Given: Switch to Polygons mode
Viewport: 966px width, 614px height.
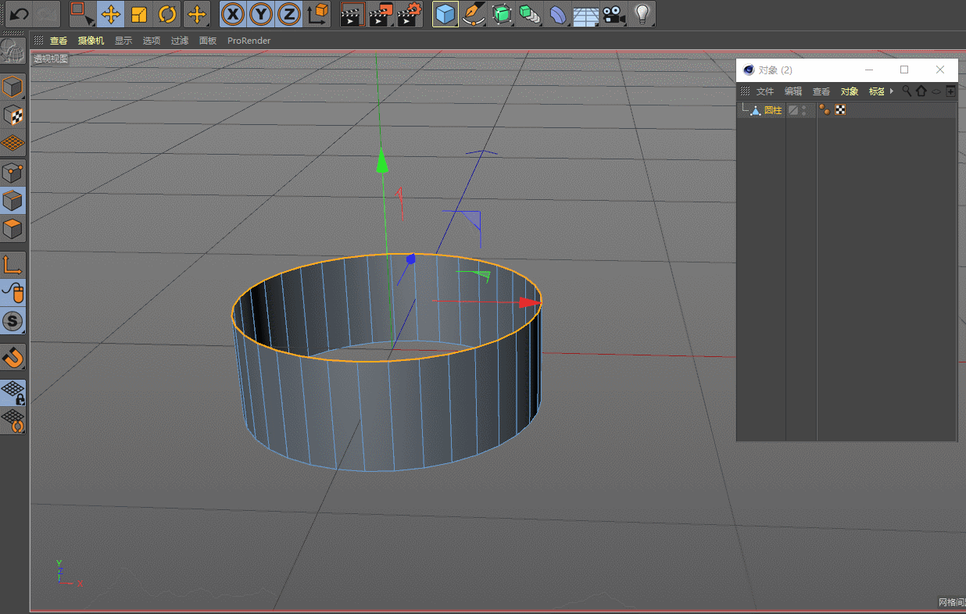Looking at the screenshot, I should 13,229.
